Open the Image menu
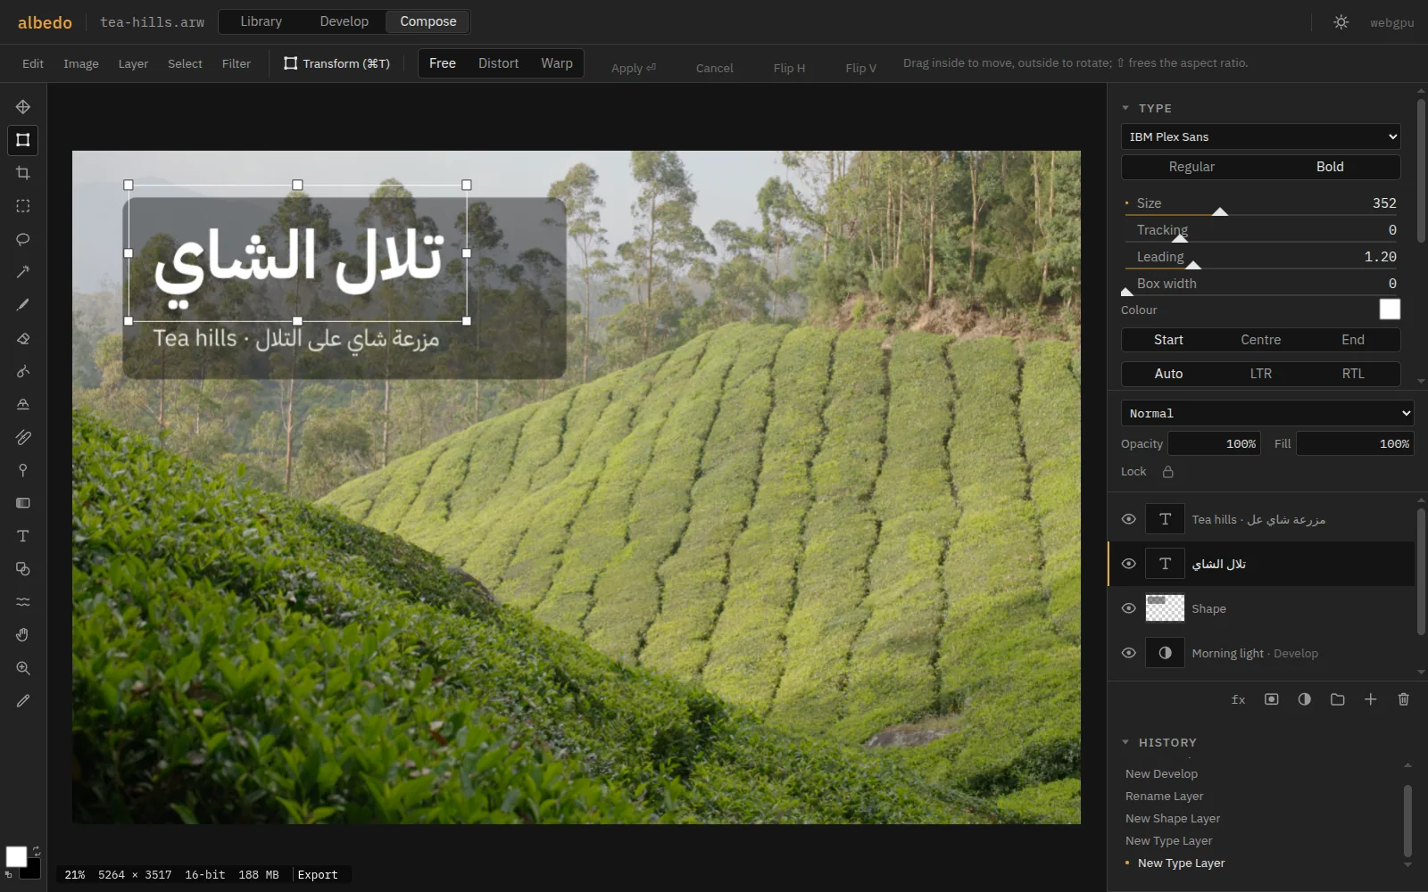 coord(81,63)
